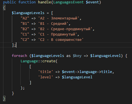
Task: Click the 'title' array key string
Action: (x=46, y=72)
